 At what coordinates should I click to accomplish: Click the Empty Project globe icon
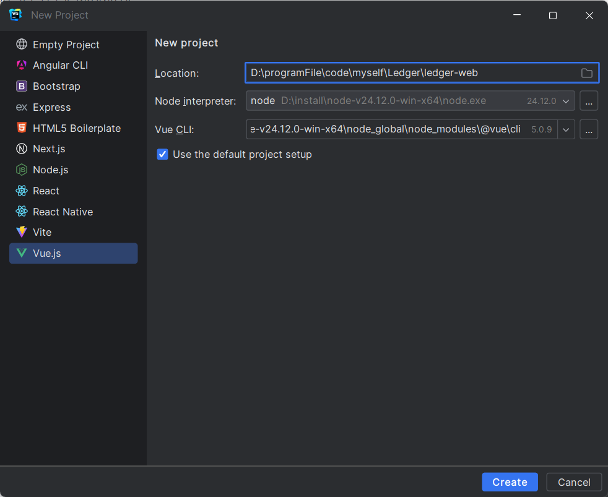(x=22, y=44)
